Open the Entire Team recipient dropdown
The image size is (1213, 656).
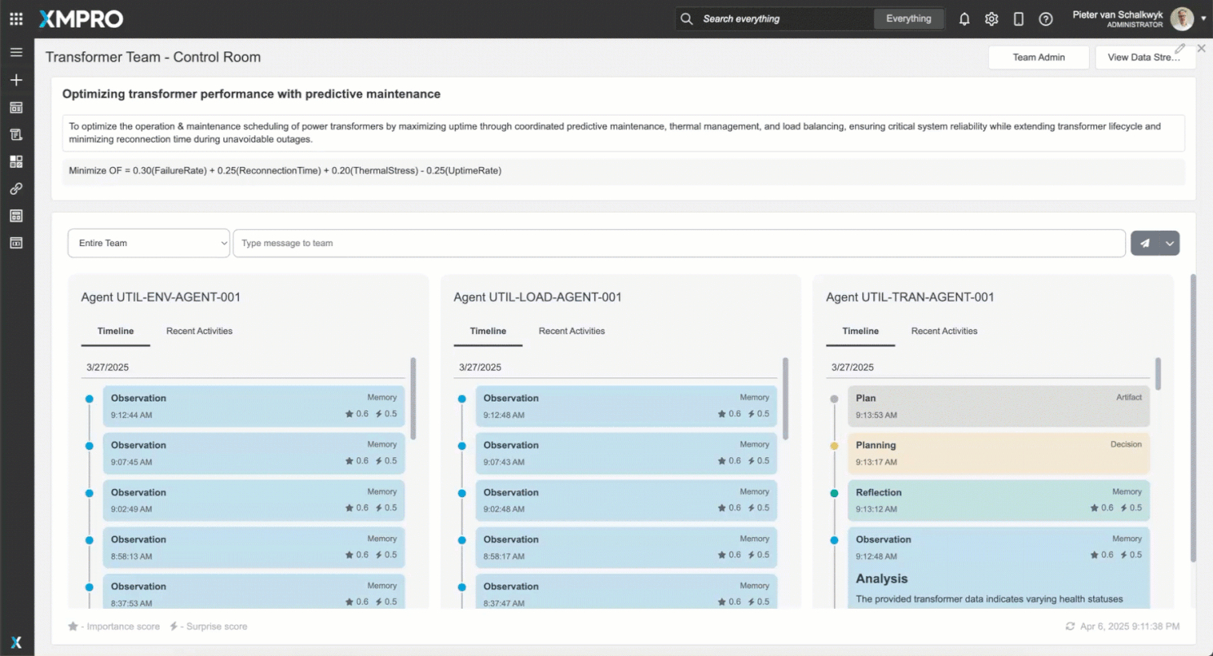coord(148,243)
